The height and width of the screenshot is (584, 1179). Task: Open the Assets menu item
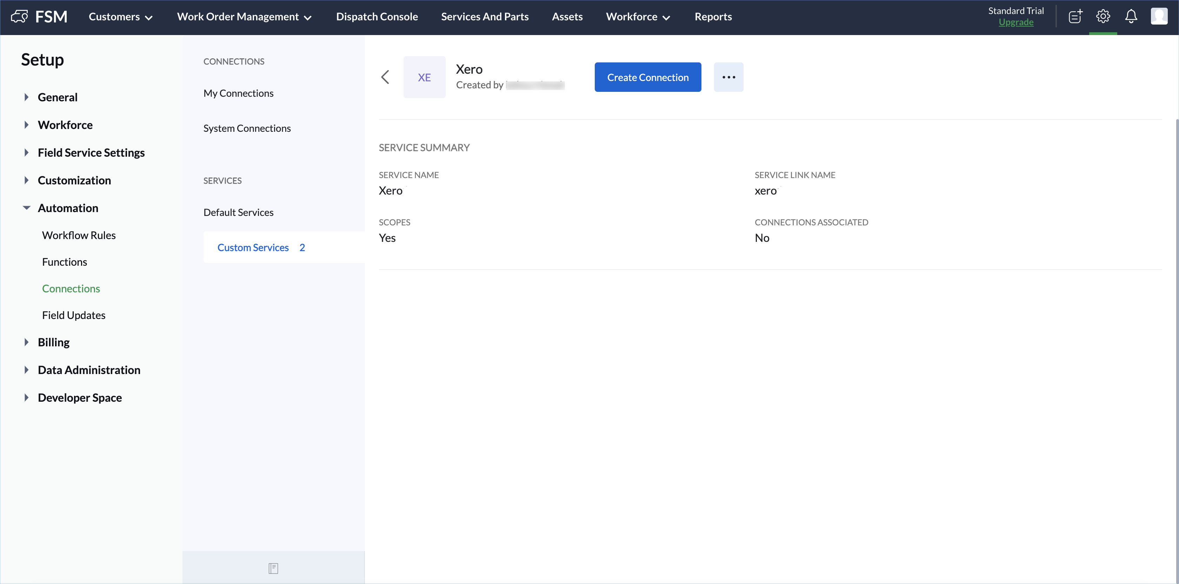567,16
